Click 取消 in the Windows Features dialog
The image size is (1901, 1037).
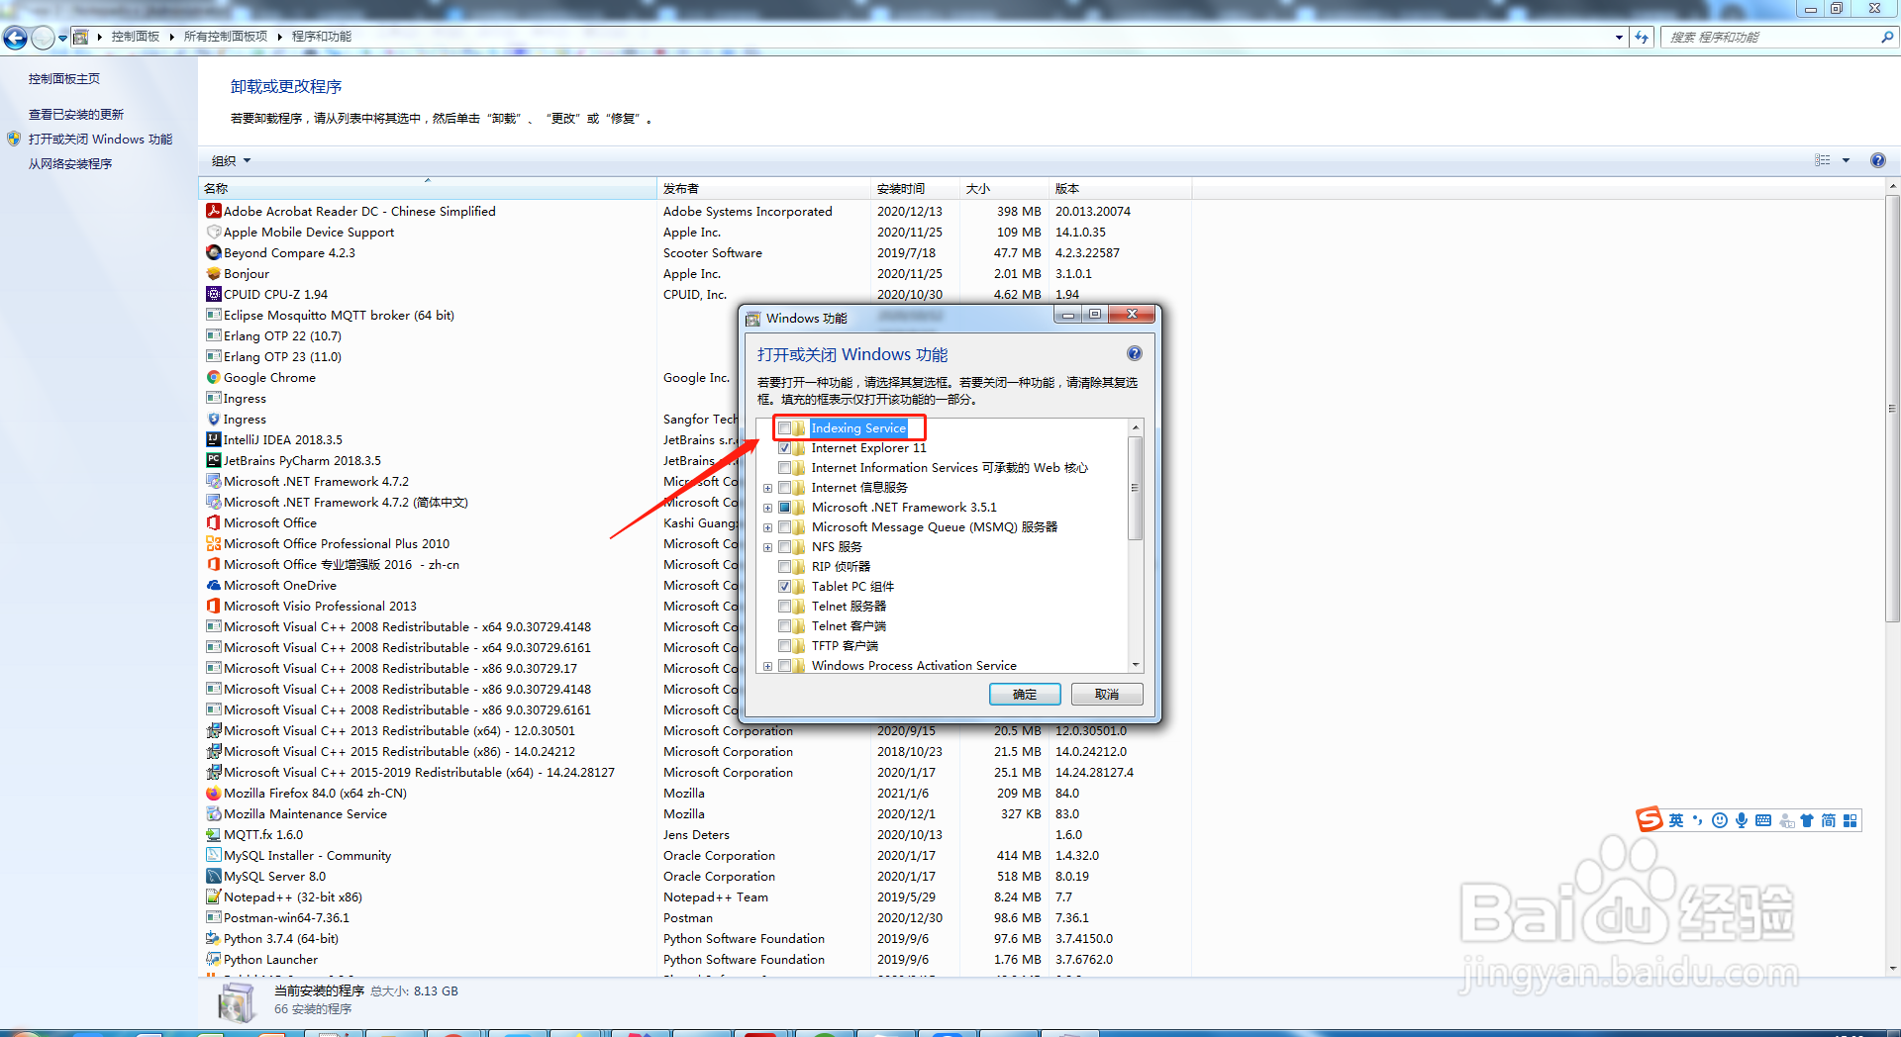[x=1107, y=695]
